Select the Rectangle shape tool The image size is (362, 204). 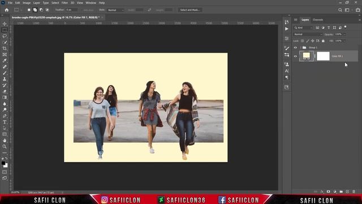[x=5, y=134]
